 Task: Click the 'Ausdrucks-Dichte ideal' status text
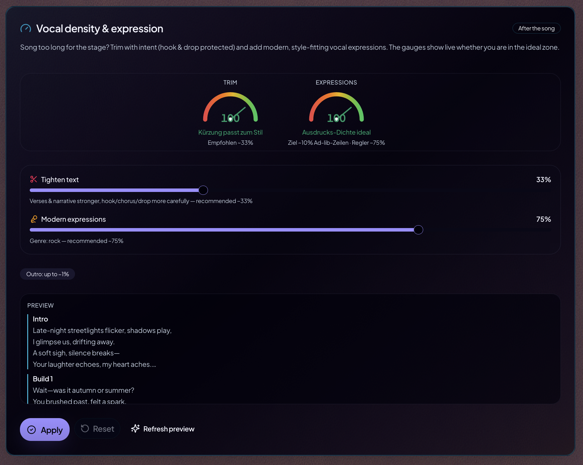coord(336,132)
